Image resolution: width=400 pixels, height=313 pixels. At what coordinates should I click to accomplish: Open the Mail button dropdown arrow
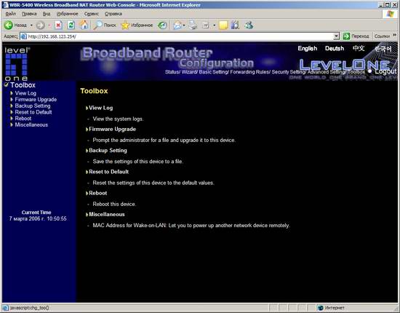(184, 25)
